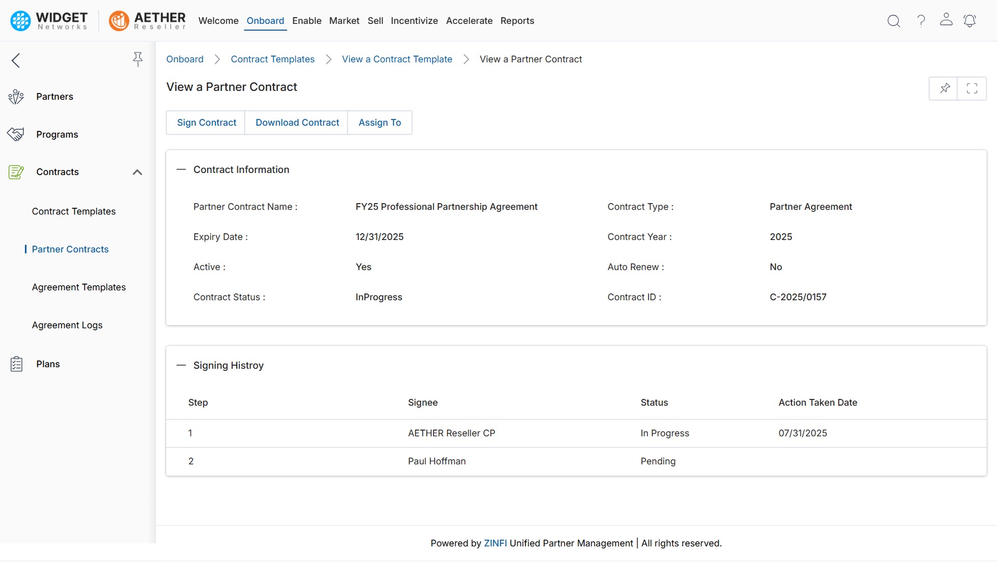Open the ZINFI link in the footer
997x562 pixels.
(495, 543)
